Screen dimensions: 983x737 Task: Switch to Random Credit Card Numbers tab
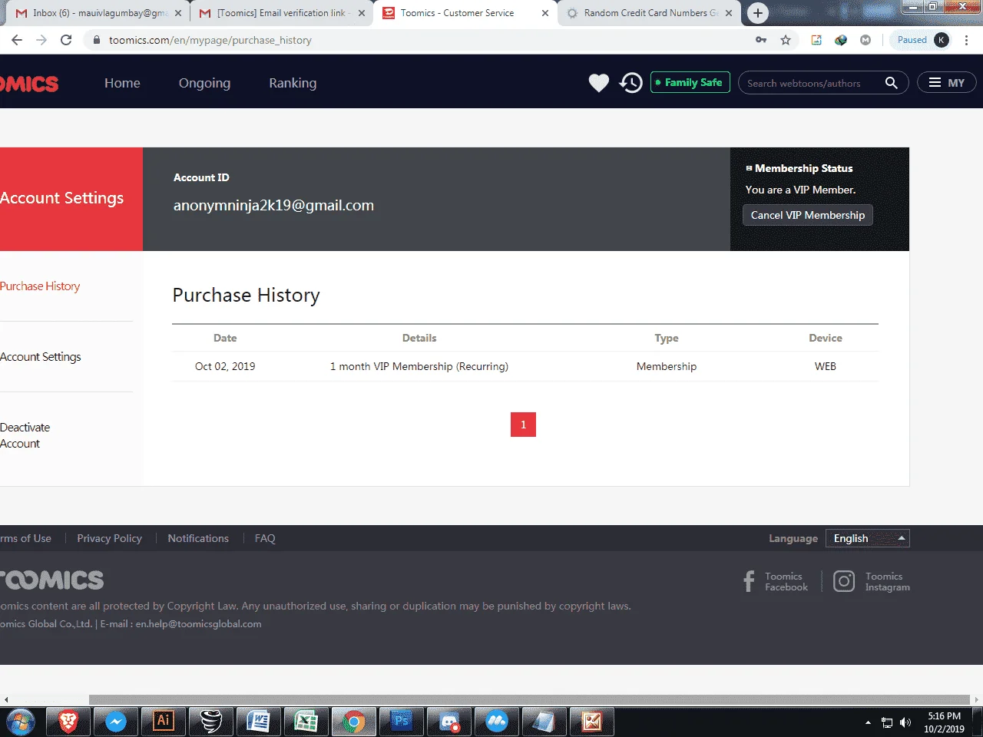point(650,13)
